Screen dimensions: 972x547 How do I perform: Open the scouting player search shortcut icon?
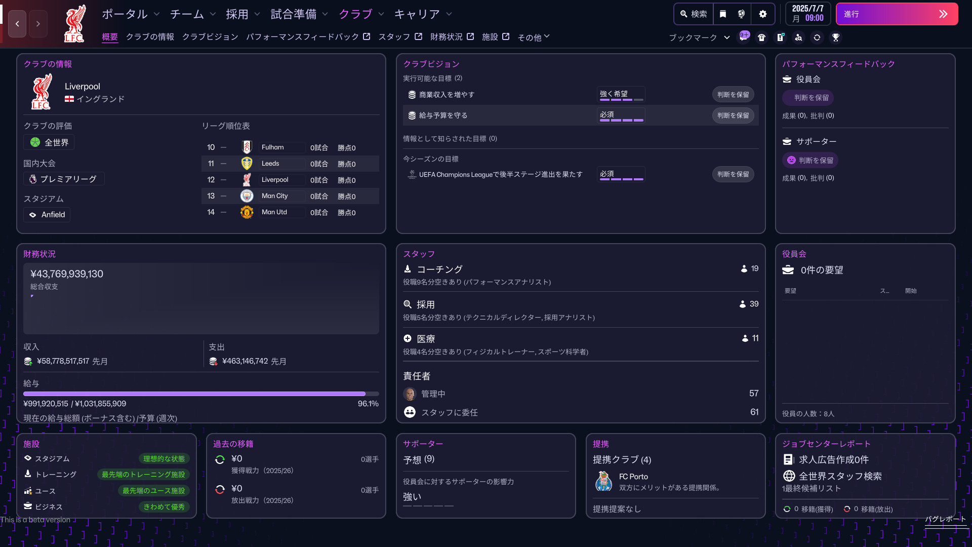[799, 37]
